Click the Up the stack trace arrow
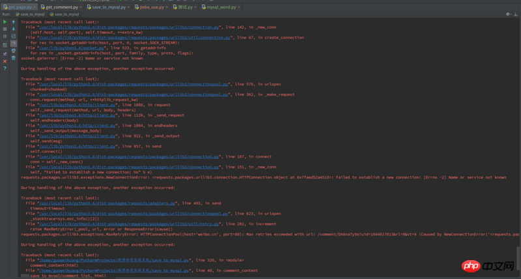This screenshot has height=279, width=521. [x=13, y=22]
